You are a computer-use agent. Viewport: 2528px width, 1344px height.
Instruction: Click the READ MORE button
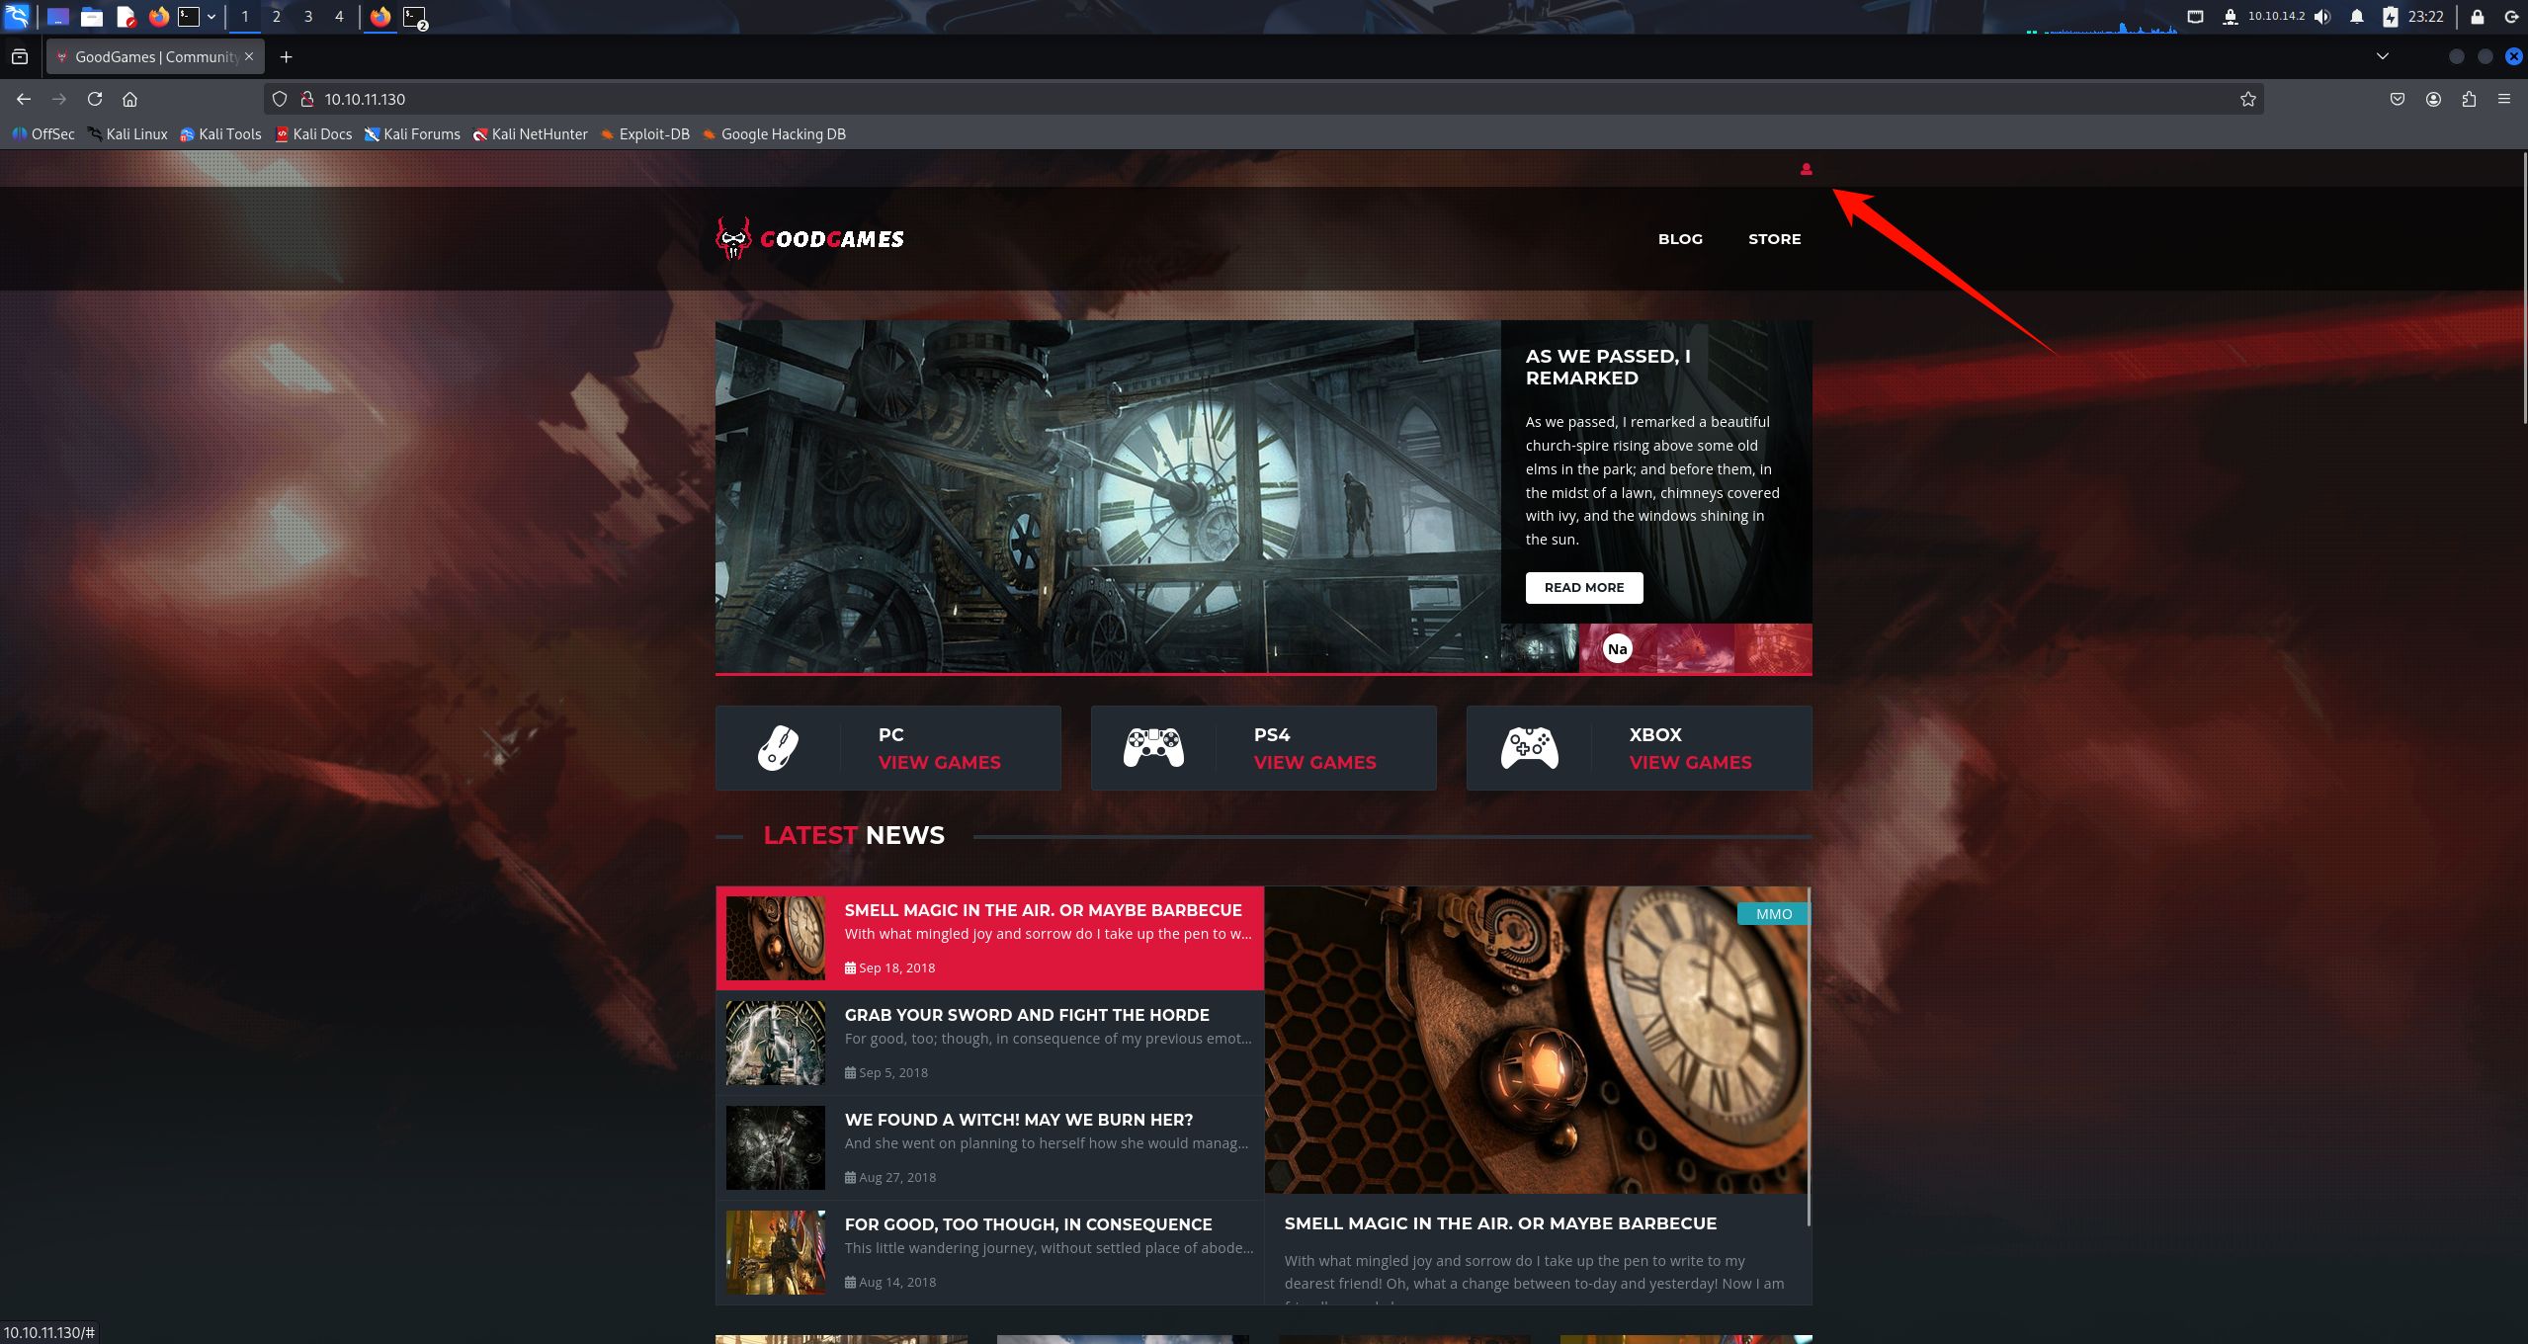[1583, 587]
